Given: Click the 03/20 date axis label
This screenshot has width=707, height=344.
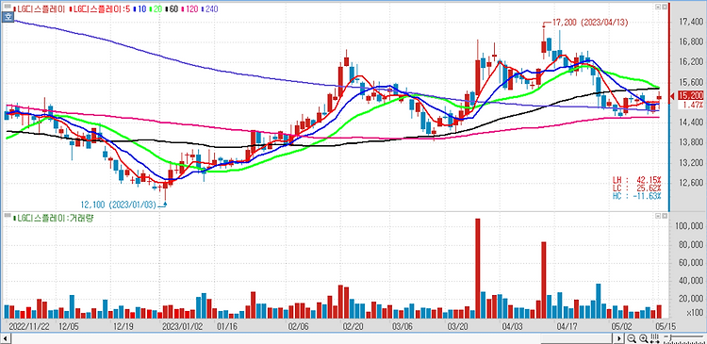Looking at the screenshot, I should pyautogui.click(x=458, y=326).
